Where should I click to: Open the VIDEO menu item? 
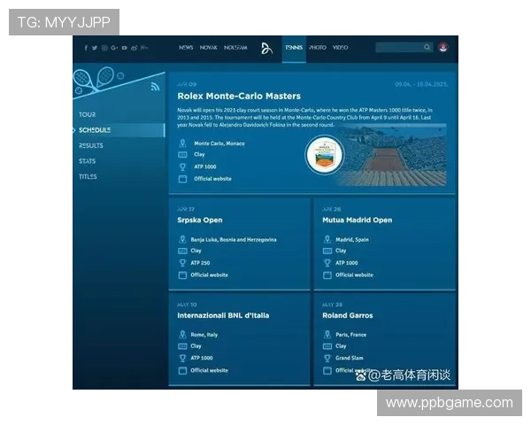340,48
